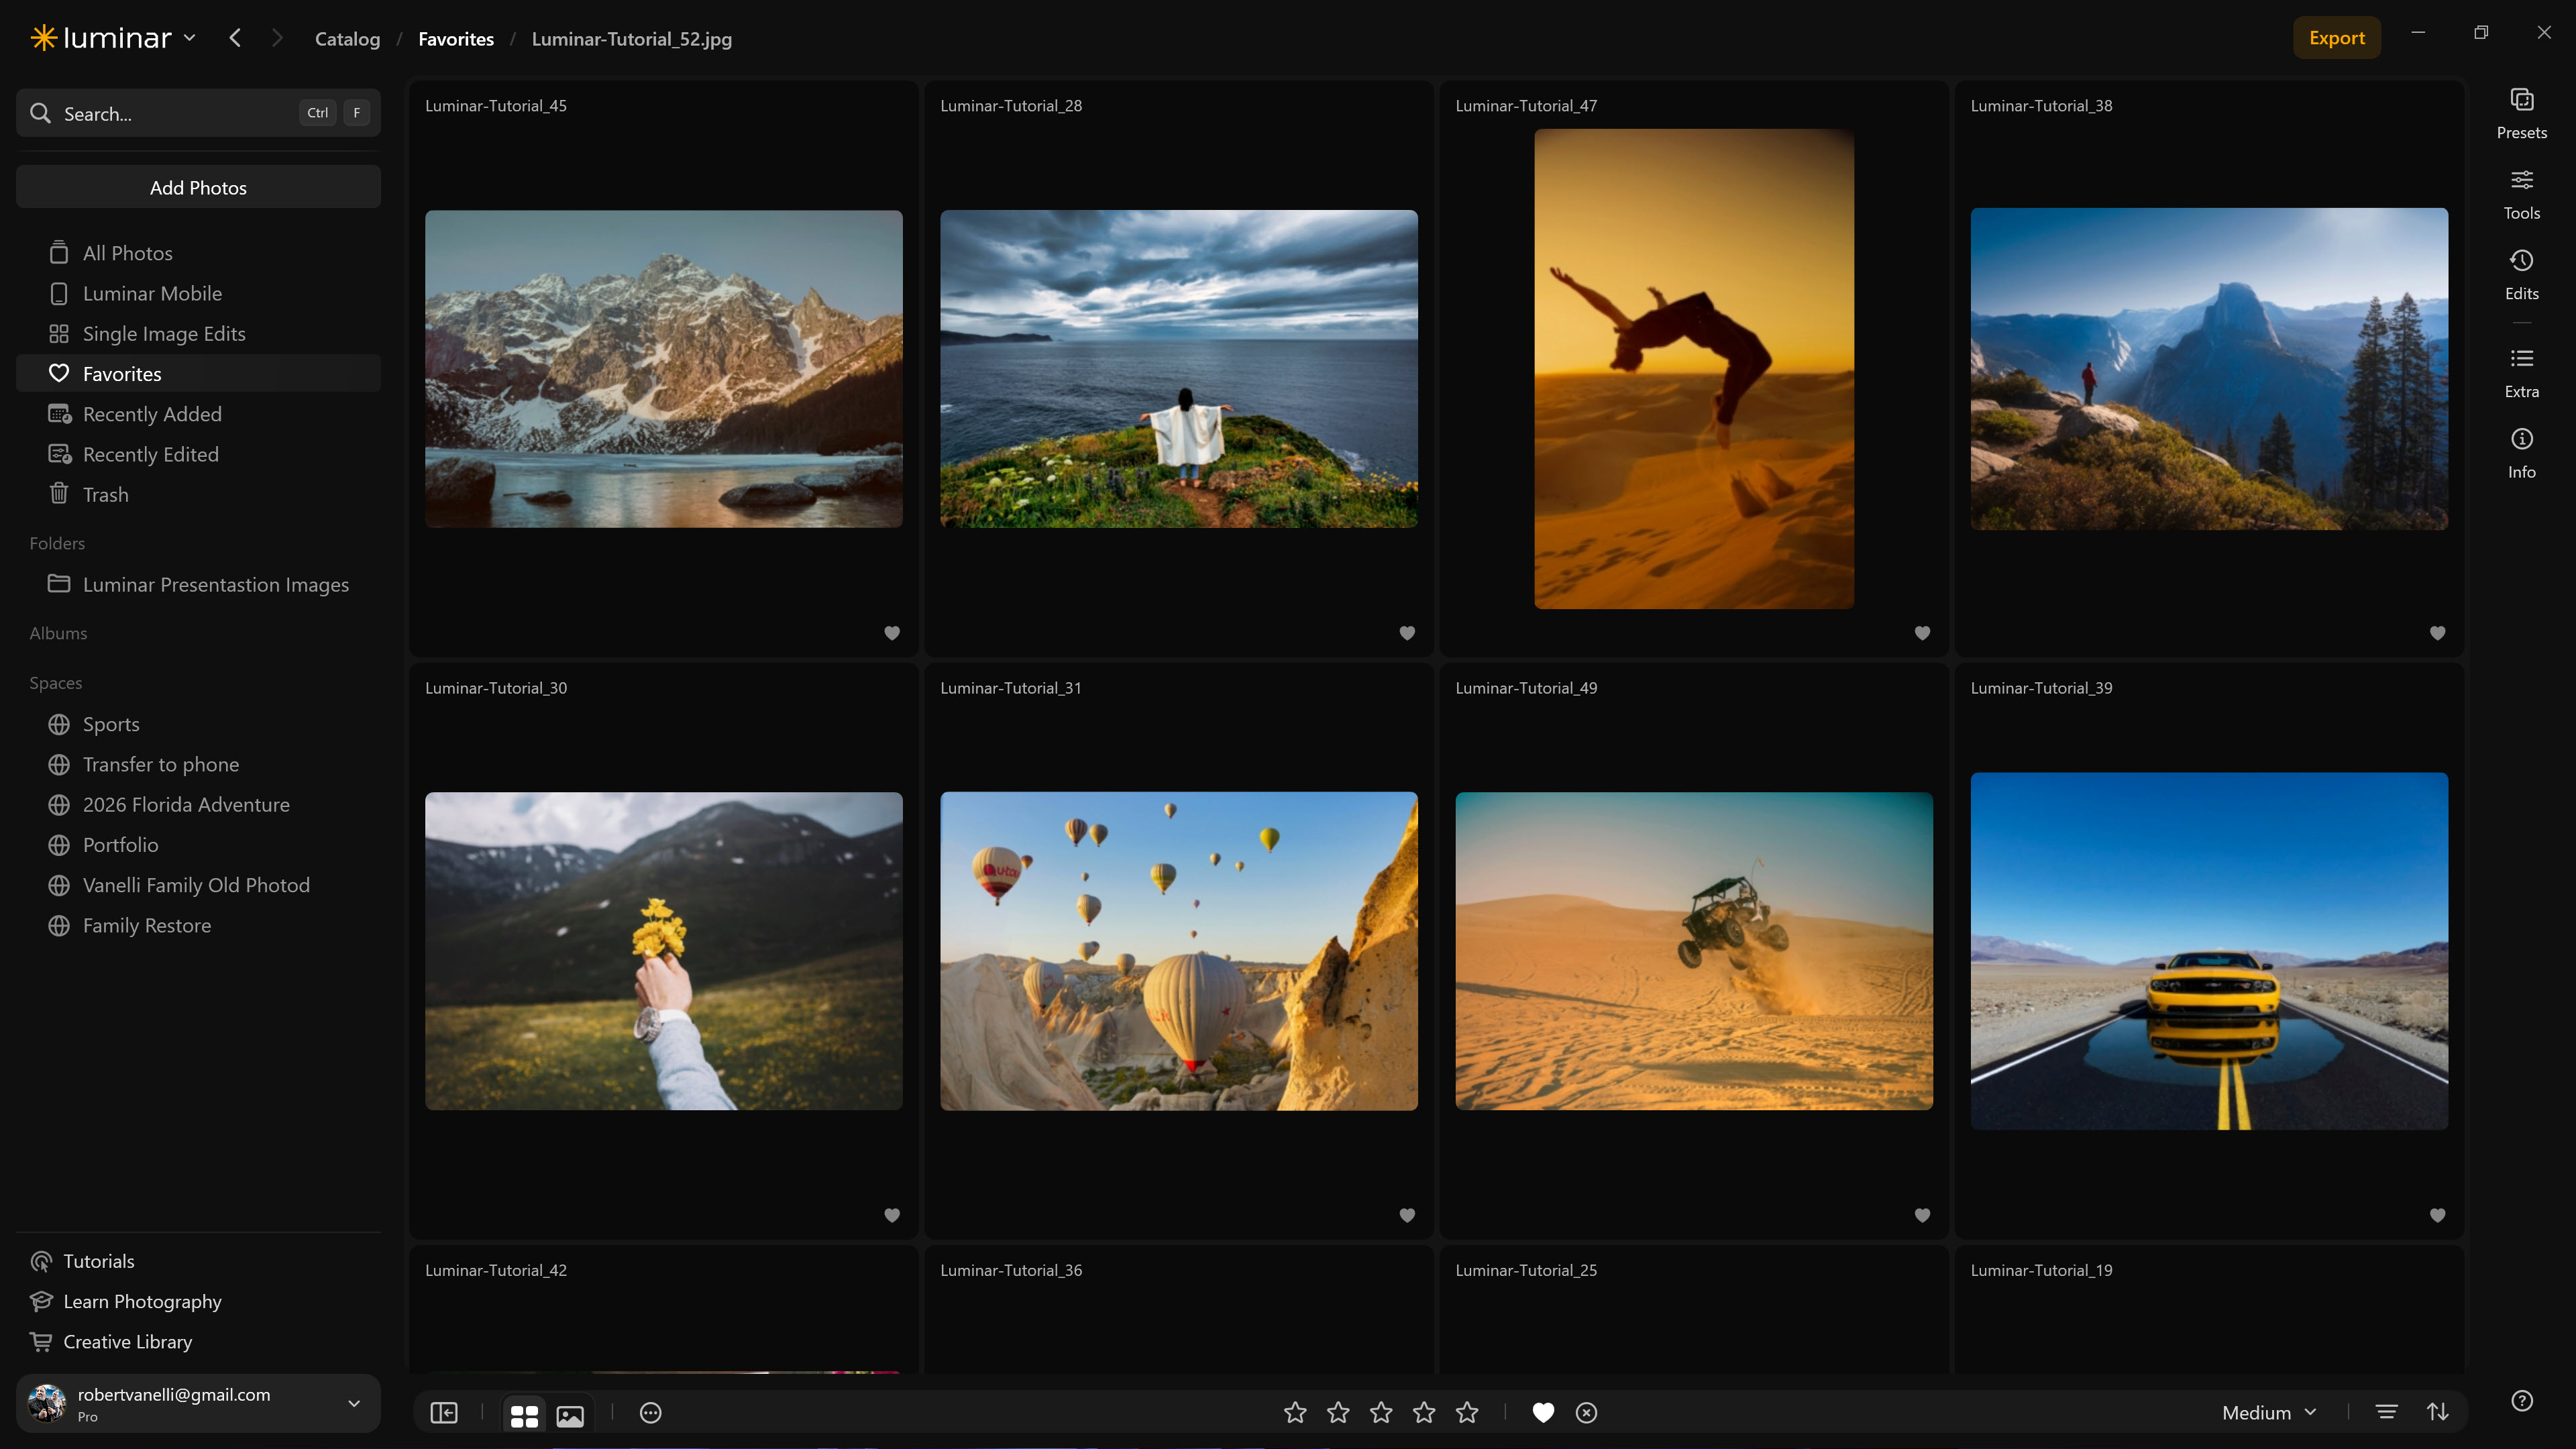Go to Catalog breadcrumb

click(347, 39)
